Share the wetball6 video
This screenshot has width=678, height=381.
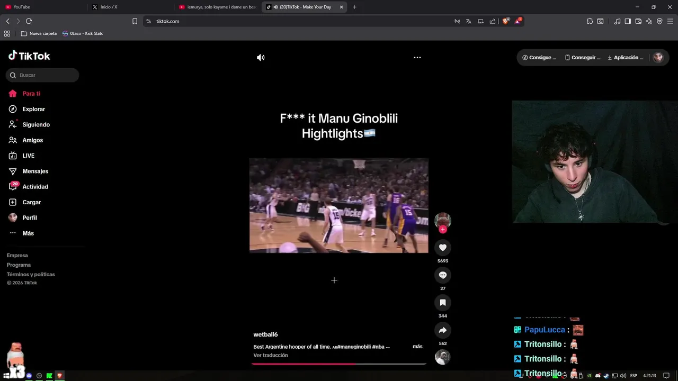click(x=443, y=330)
